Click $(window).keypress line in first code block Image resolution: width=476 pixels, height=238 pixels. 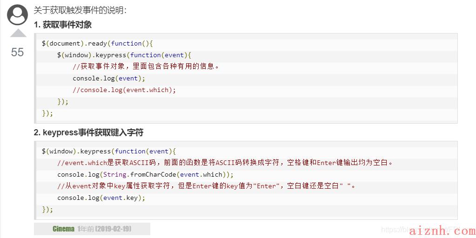click(124, 55)
